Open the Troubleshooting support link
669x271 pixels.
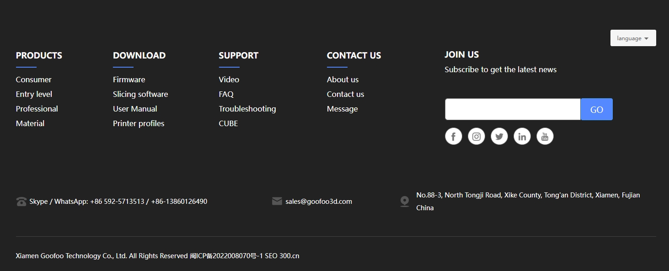(247, 109)
